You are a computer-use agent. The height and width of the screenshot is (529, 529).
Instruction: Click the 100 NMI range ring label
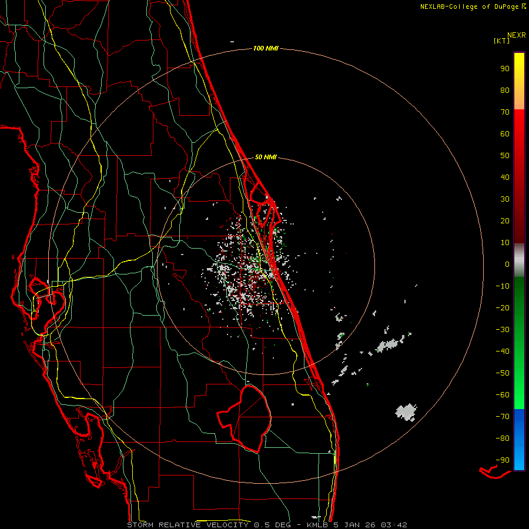tap(266, 49)
